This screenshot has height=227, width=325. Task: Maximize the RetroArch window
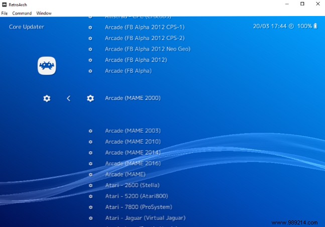click(x=302, y=4)
